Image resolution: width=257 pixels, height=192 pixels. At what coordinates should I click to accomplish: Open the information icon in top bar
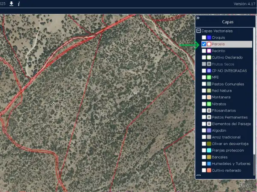point(19,4)
